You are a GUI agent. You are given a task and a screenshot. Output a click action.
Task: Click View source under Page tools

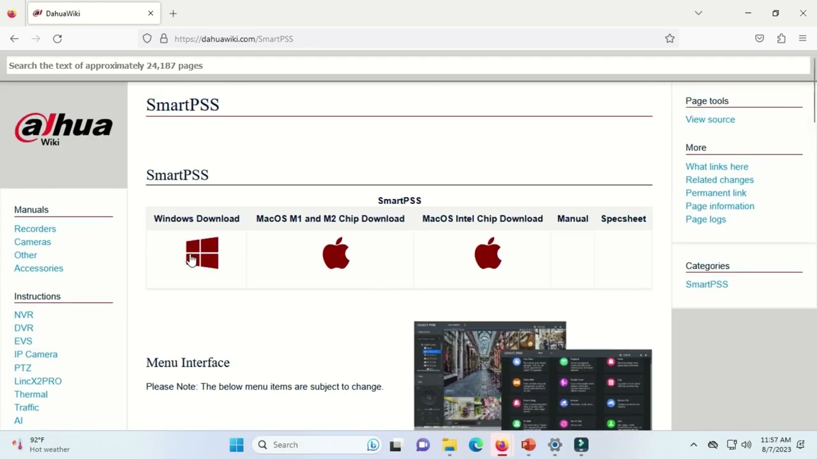(x=710, y=120)
